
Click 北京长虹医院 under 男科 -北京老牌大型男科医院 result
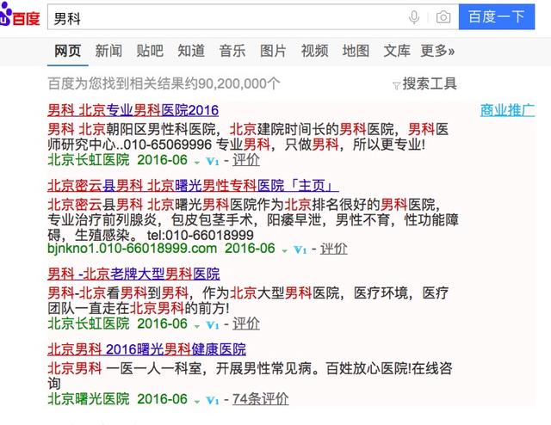(89, 323)
